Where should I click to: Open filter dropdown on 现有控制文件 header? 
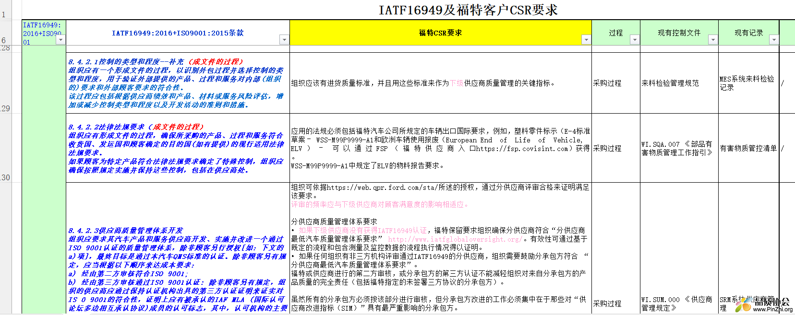(x=713, y=40)
